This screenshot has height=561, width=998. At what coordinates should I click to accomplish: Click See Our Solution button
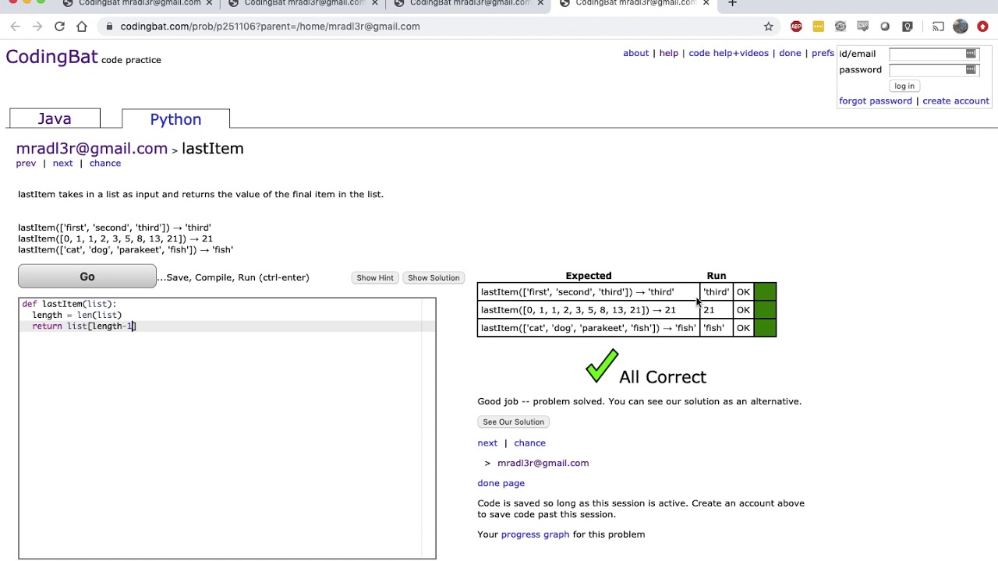513,422
